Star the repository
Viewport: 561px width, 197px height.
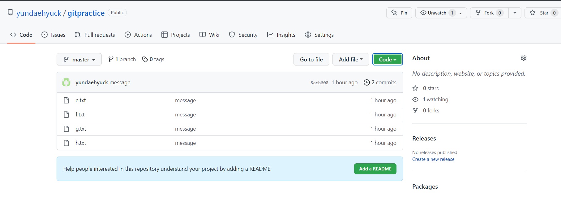coord(543,13)
